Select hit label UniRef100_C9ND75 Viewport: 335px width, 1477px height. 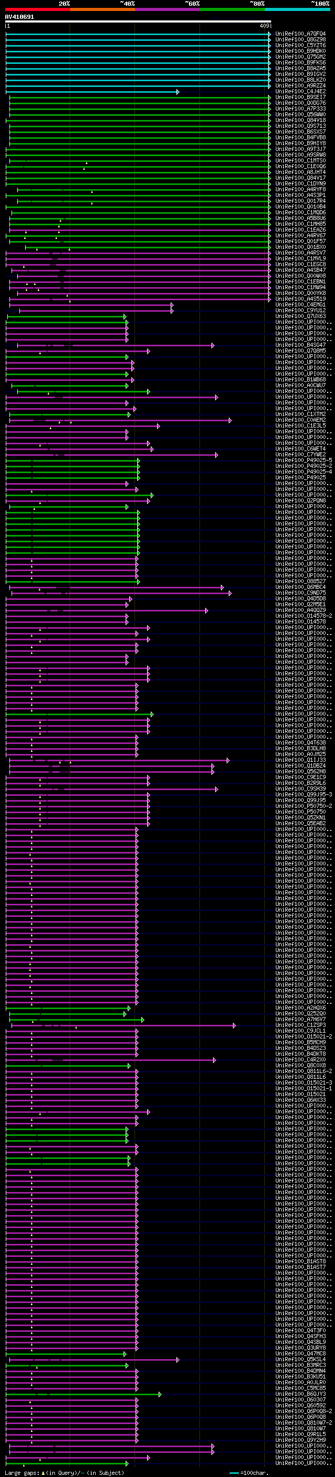coord(300,592)
